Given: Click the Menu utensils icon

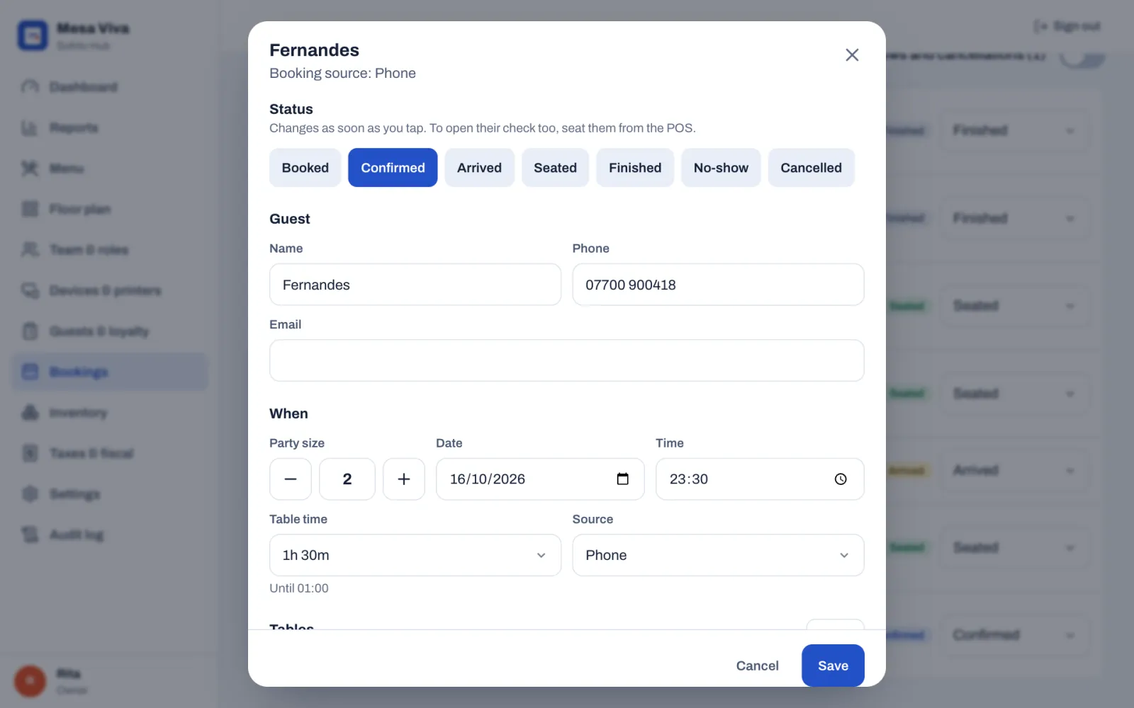Looking at the screenshot, I should [x=30, y=169].
